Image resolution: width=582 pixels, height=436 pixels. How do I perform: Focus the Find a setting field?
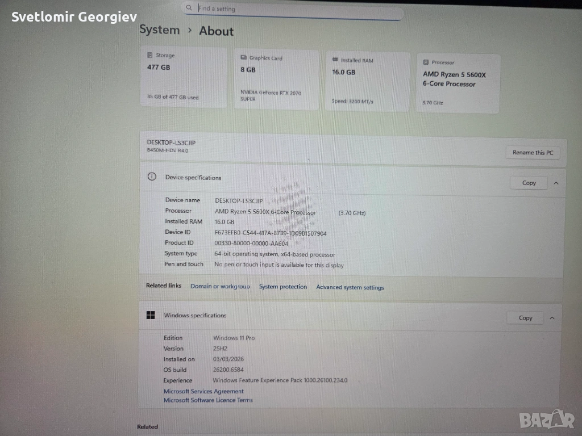pyautogui.click(x=293, y=10)
